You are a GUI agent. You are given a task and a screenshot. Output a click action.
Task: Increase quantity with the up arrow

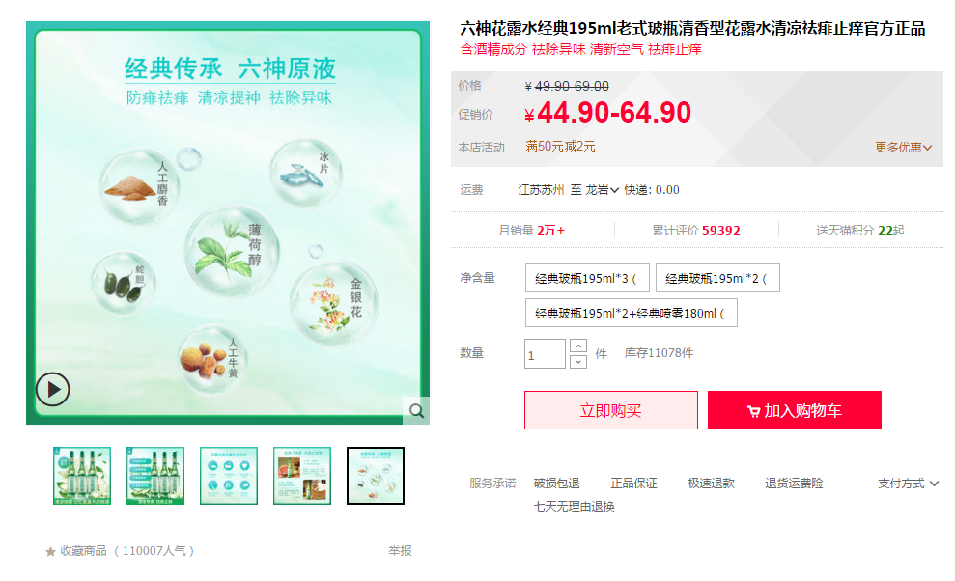(578, 346)
